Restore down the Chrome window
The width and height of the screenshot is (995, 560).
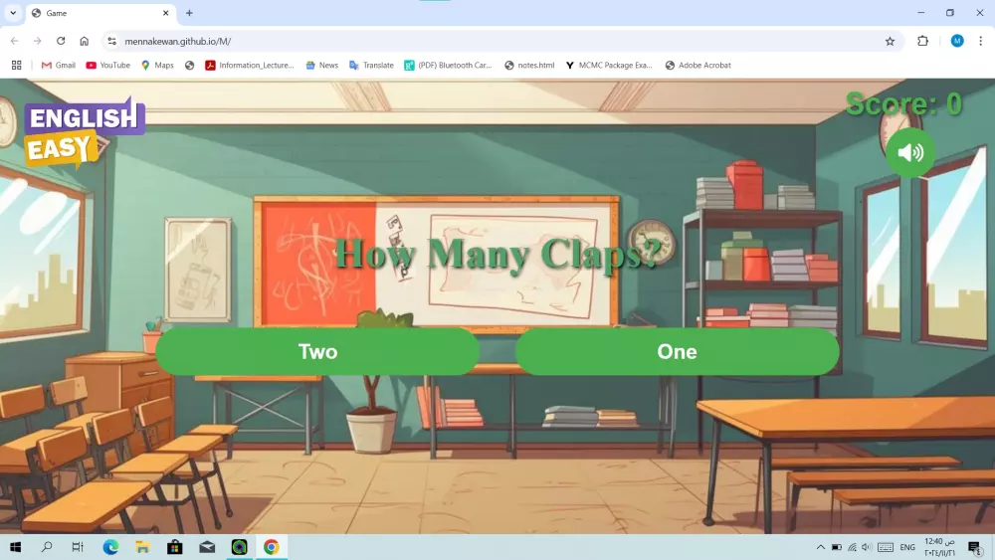point(950,13)
